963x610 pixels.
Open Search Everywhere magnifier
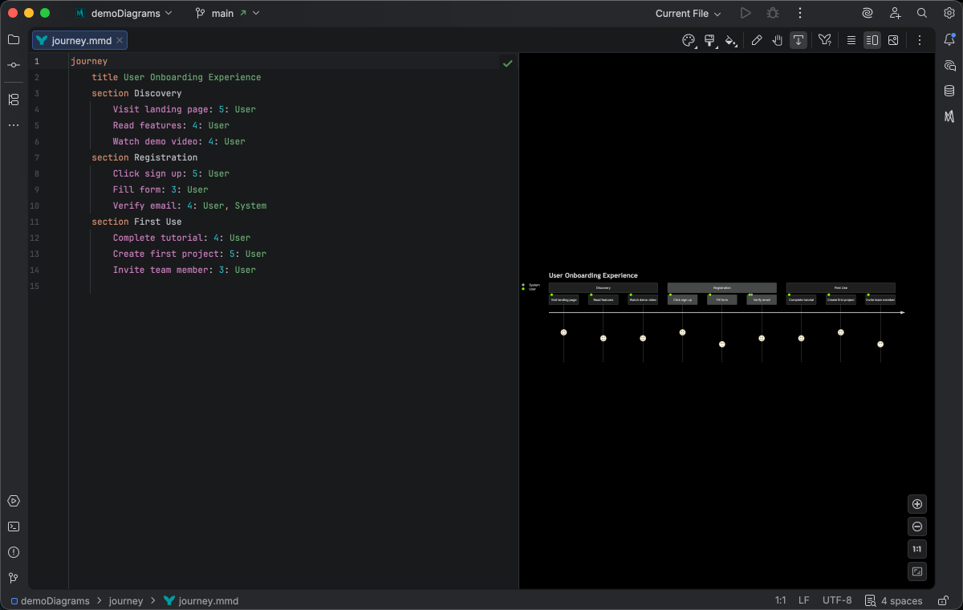click(922, 13)
